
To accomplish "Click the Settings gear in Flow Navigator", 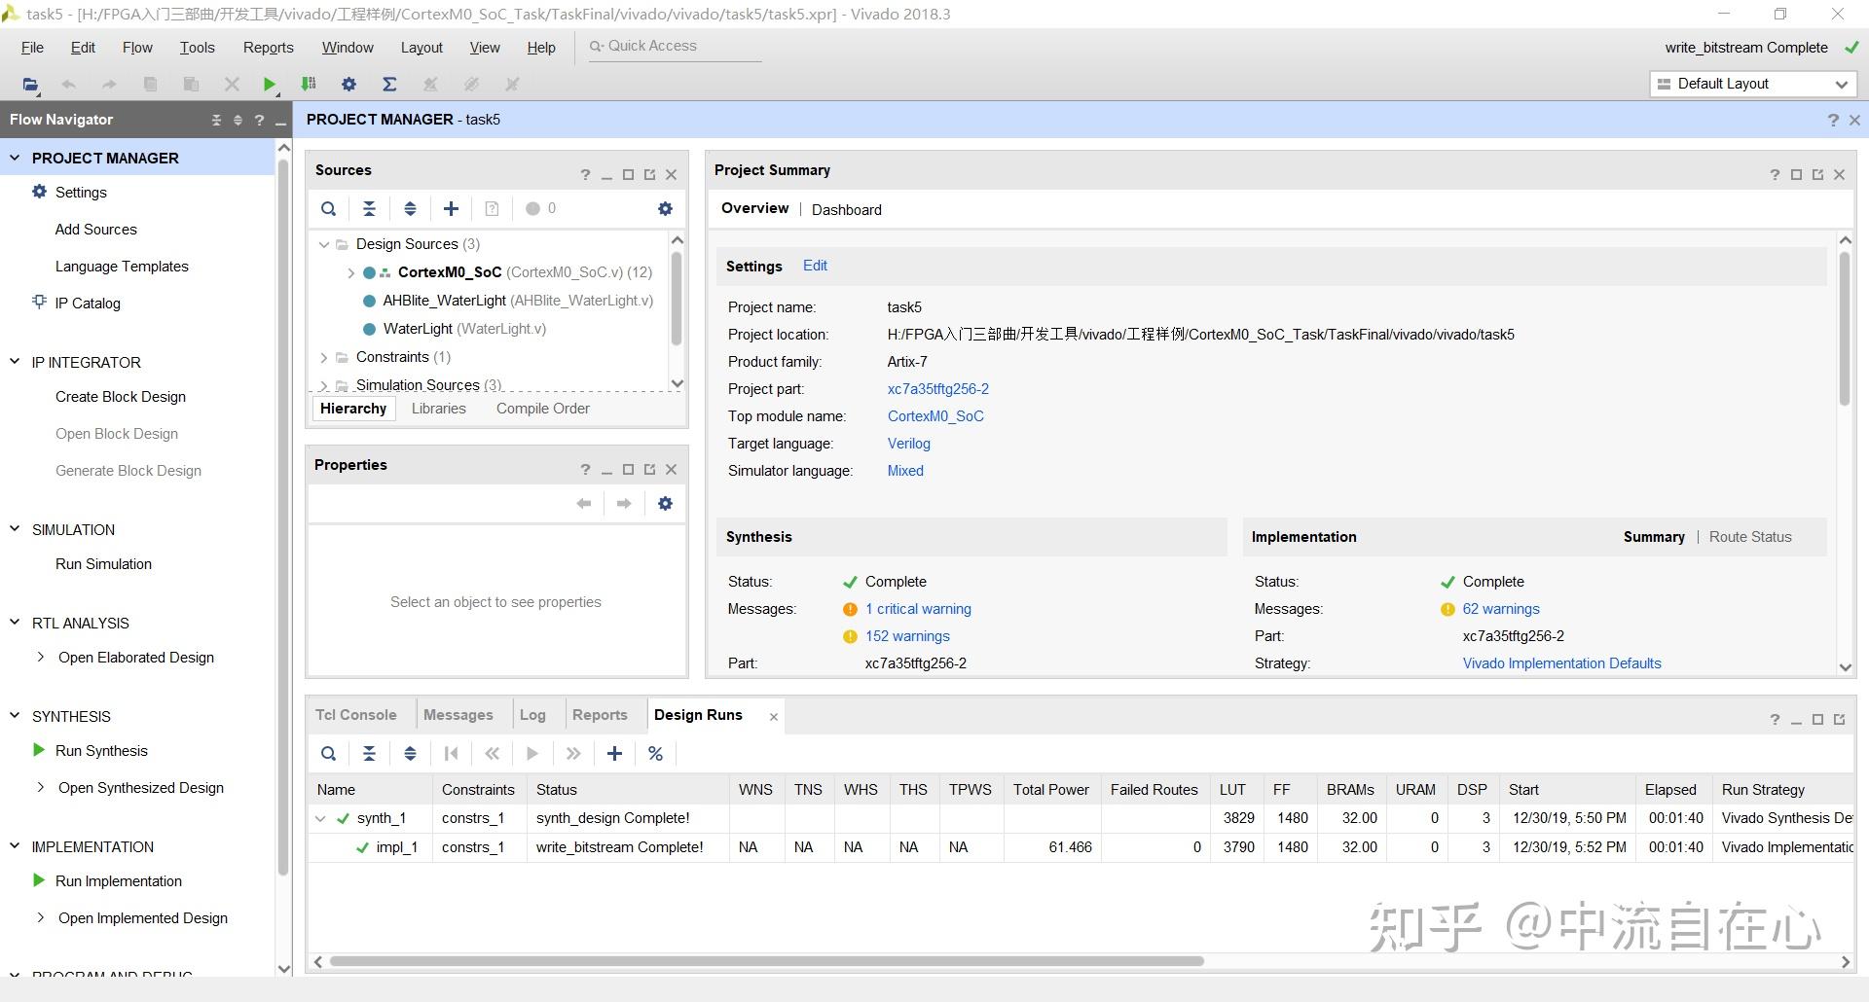I will click(39, 192).
